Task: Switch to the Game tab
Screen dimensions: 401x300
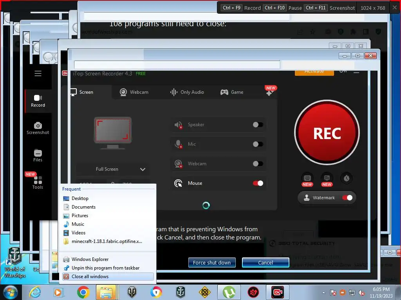Action: pyautogui.click(x=232, y=92)
